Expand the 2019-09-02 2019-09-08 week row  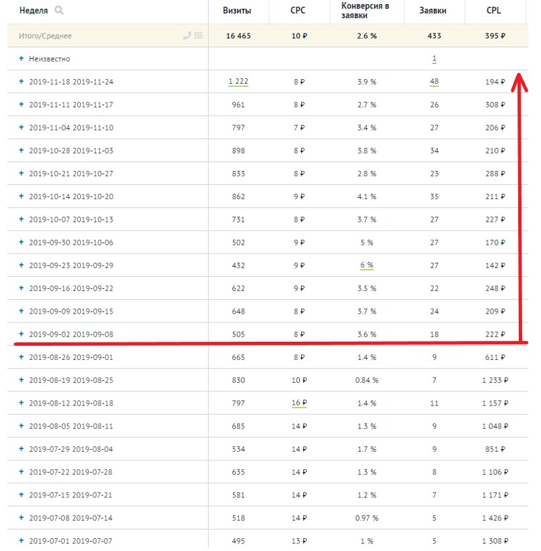coord(21,334)
